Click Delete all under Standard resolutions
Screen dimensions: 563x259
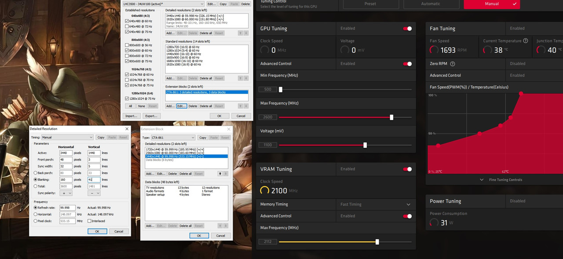(x=206, y=78)
